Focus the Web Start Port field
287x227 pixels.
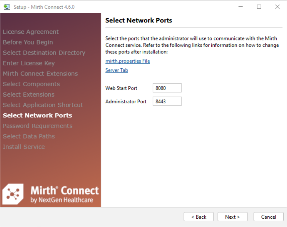pyautogui.click(x=167, y=88)
